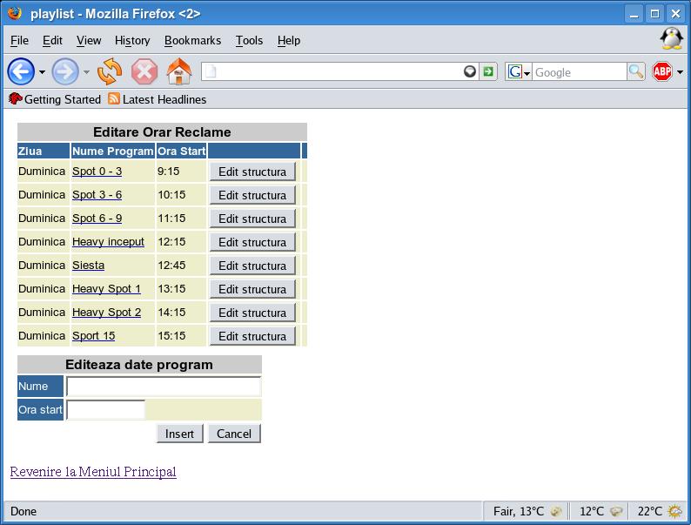This screenshot has width=691, height=525.
Task: Open the Siesta program link
Action: (x=88, y=265)
